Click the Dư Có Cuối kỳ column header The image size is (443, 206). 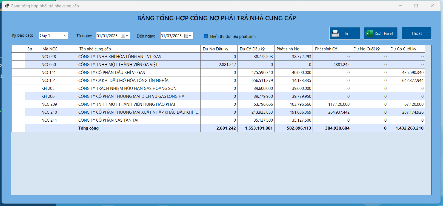click(x=406, y=49)
